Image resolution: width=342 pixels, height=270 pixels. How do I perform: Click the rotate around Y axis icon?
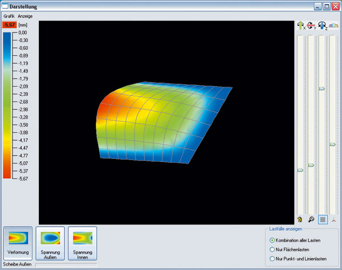tap(311, 26)
